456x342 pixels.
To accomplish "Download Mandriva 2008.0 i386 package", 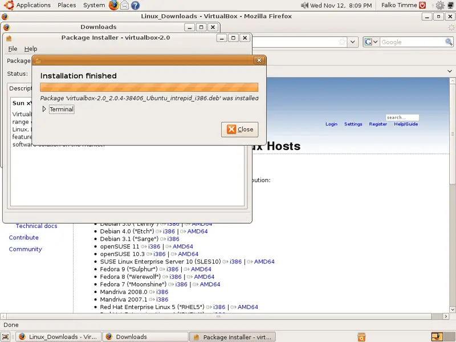I will pos(162,292).
